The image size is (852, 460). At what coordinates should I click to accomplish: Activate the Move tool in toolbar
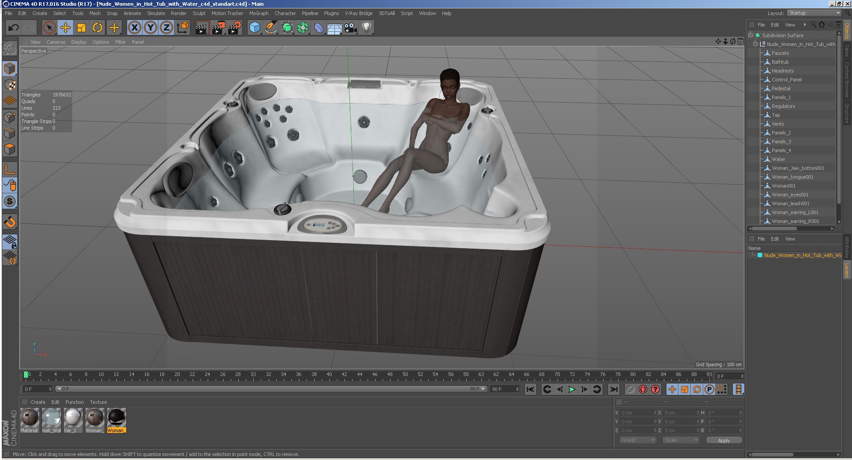coord(66,28)
